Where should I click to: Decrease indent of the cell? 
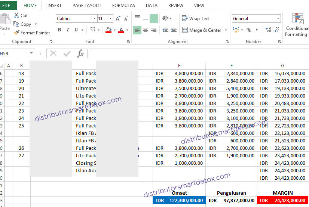coord(165,30)
